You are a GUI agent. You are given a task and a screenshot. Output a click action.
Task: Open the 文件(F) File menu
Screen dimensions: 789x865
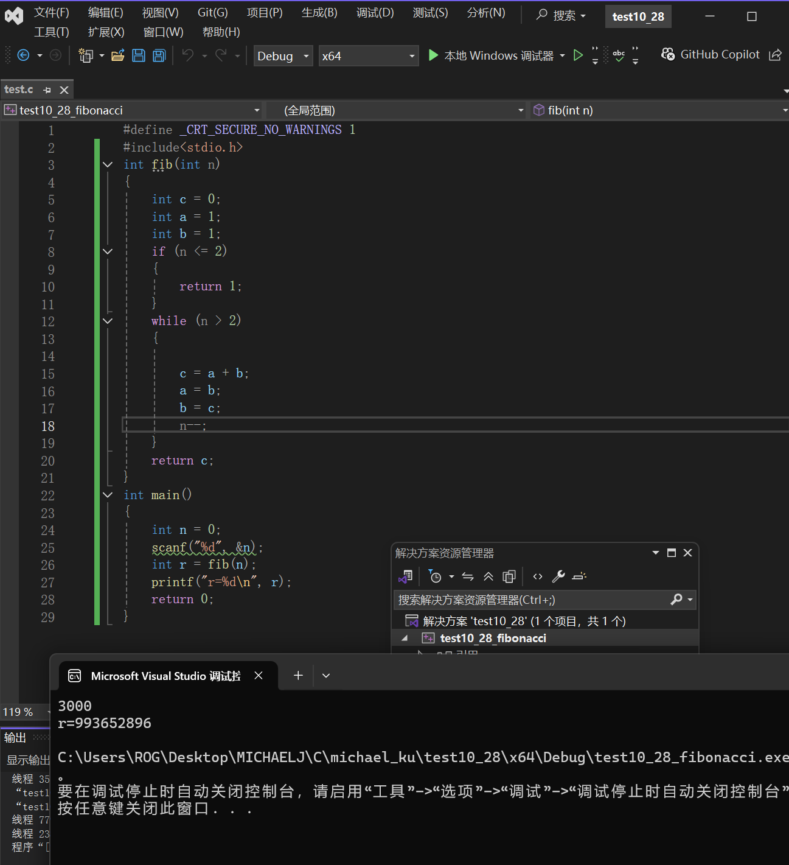[x=52, y=13]
